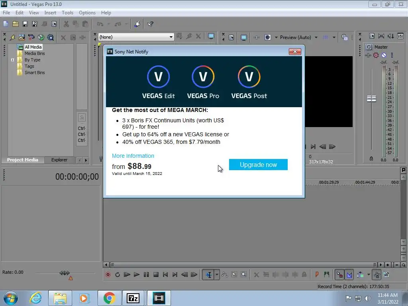Image resolution: width=408 pixels, height=306 pixels.
Task: Save the project with the floppy disk icon
Action: pyautogui.click(x=25, y=24)
